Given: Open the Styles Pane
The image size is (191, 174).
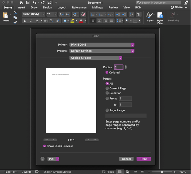Looking at the screenshot, I should pos(160,18).
